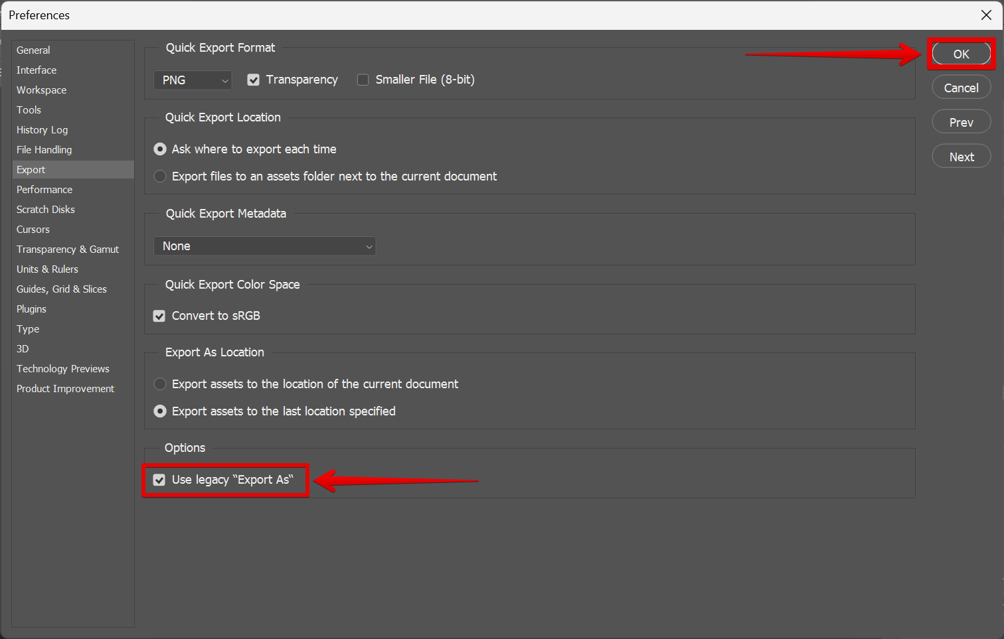Screen dimensions: 1004x639
Task: Open the Technology Previews section
Action: pyautogui.click(x=63, y=369)
